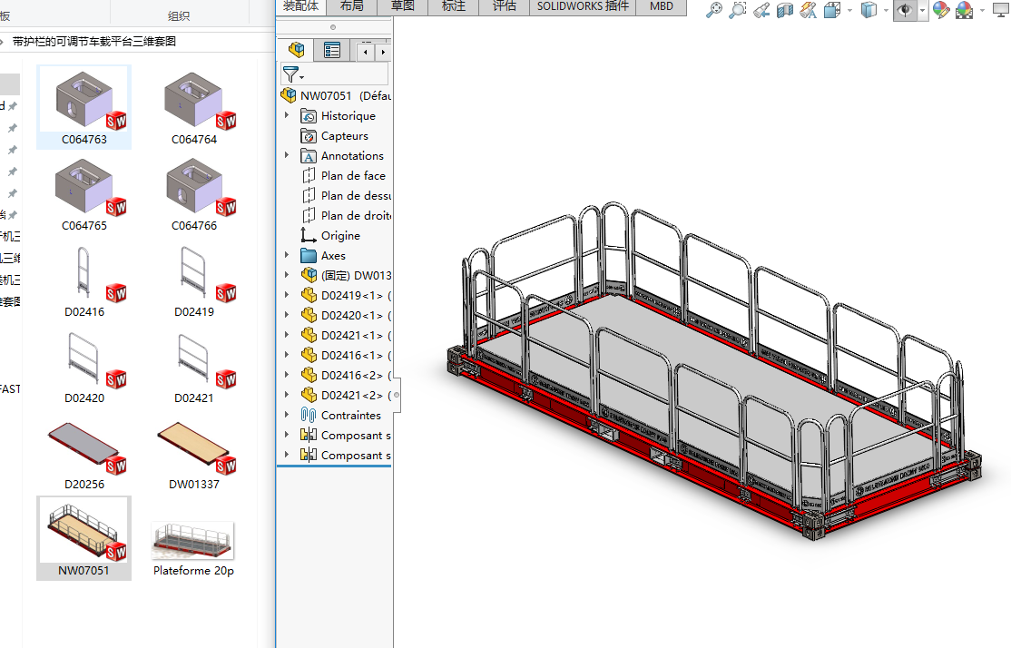Click the View Settings monitor icon
Viewport: 1011px width, 648px height.
[x=1000, y=9]
